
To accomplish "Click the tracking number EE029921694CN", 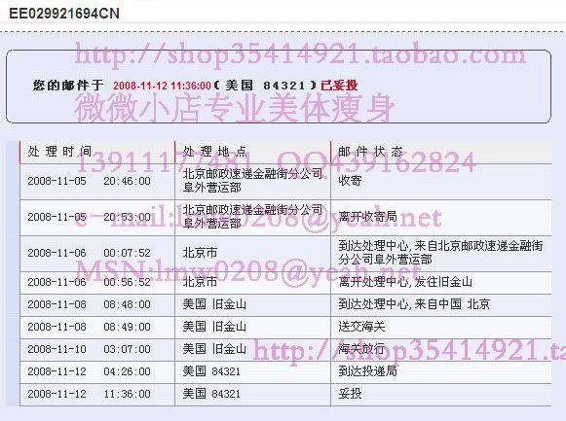I will pos(64,14).
